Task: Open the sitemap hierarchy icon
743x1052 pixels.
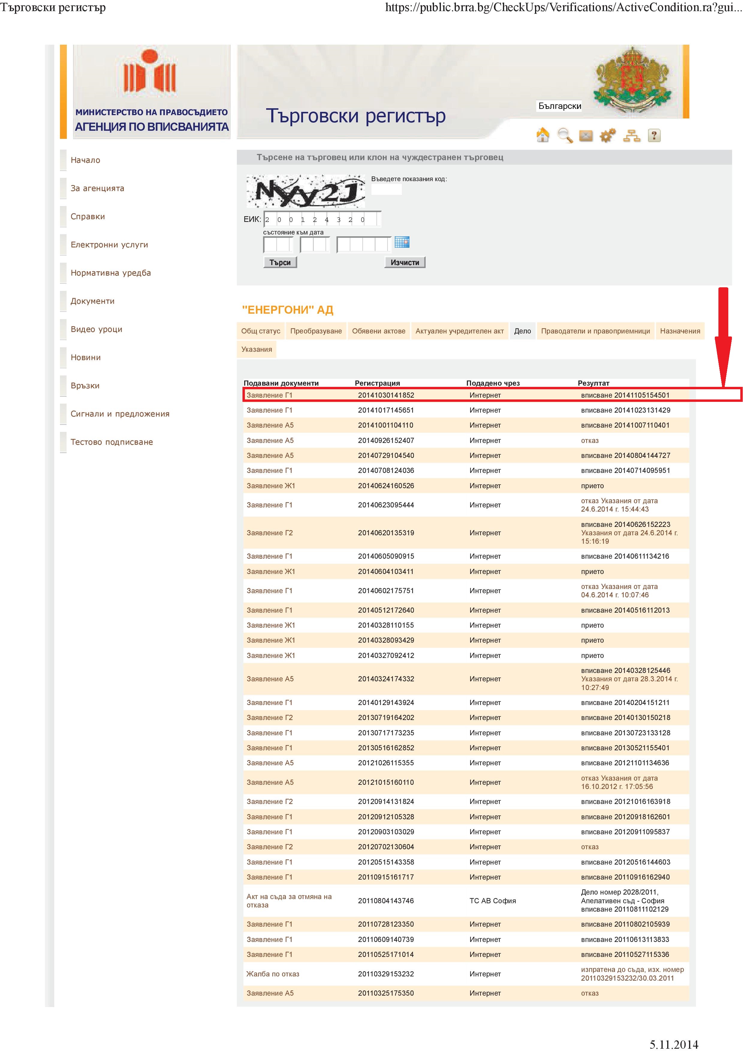Action: tap(632, 136)
